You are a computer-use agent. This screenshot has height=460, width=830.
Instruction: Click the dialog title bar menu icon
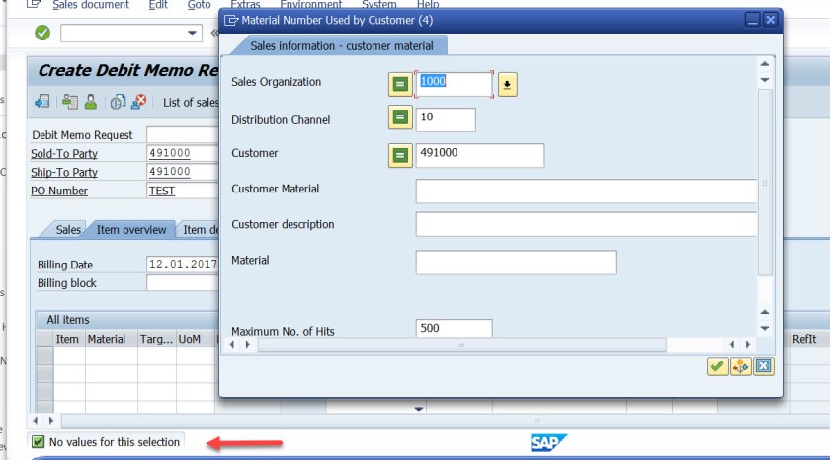coord(231,20)
